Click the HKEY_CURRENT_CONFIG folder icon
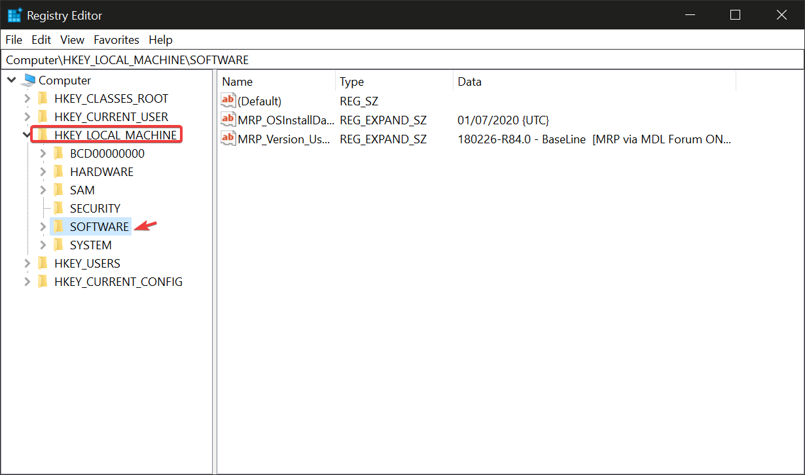Screen dimensions: 805x475 click(43, 282)
